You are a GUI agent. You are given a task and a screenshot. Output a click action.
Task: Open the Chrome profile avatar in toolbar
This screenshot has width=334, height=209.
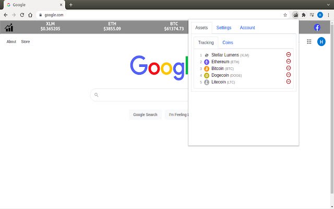[320, 15]
